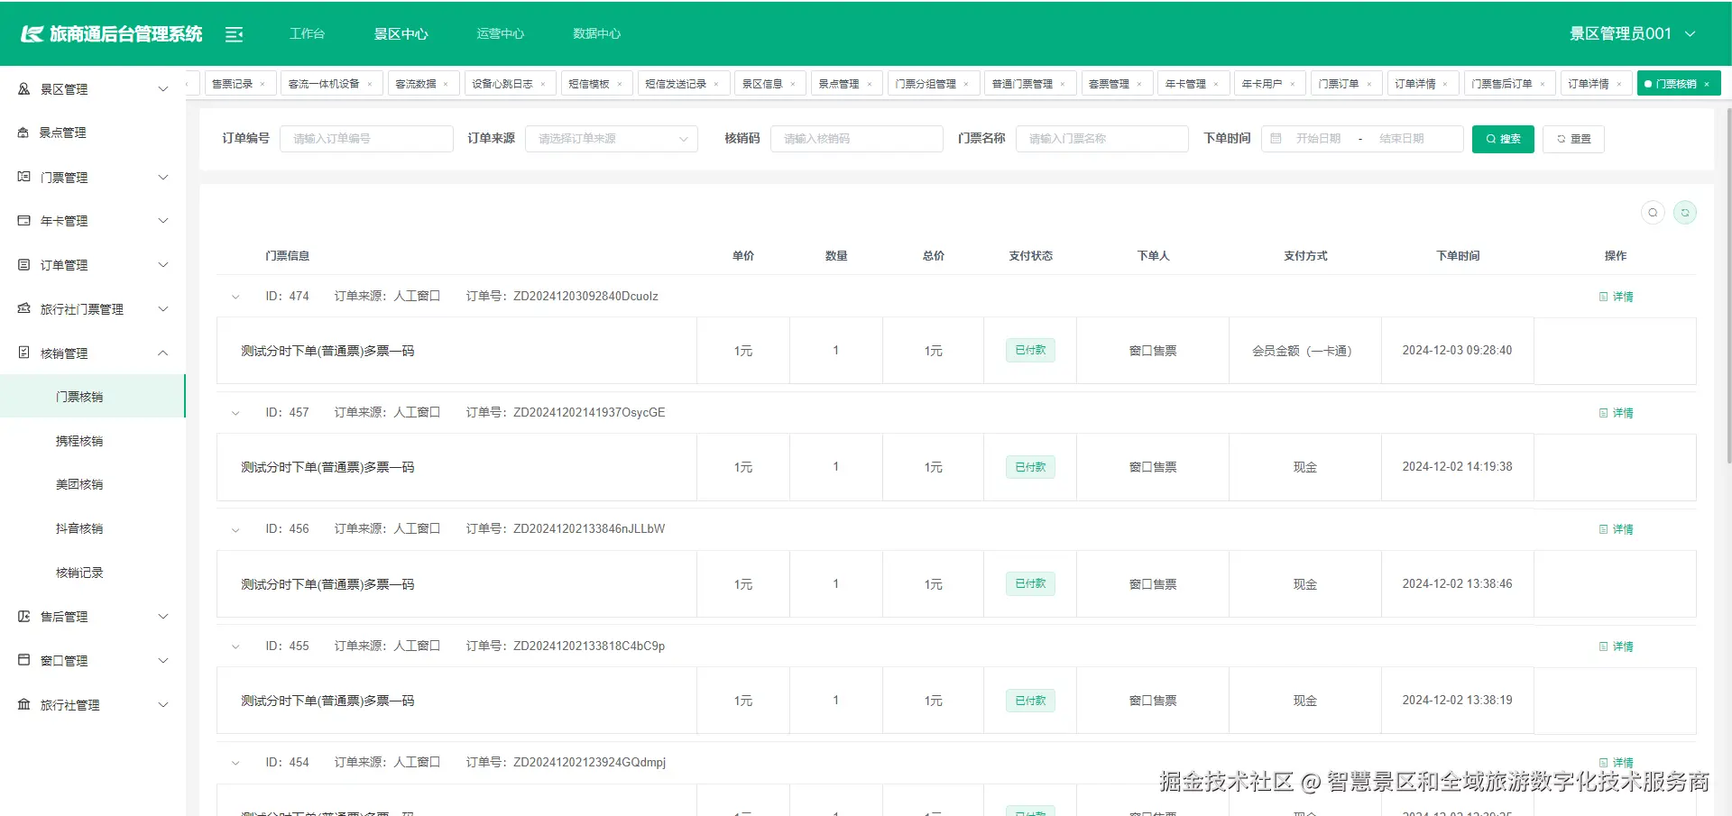Click the 订单管理 sidebar icon

[x=23, y=264]
